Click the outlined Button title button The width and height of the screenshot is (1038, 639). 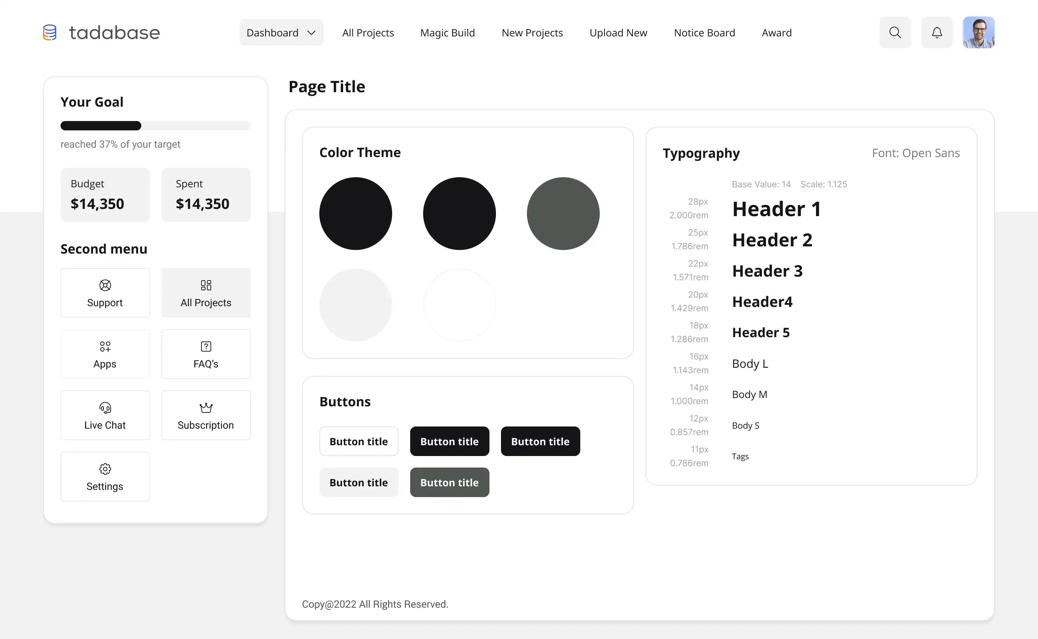[x=359, y=441]
